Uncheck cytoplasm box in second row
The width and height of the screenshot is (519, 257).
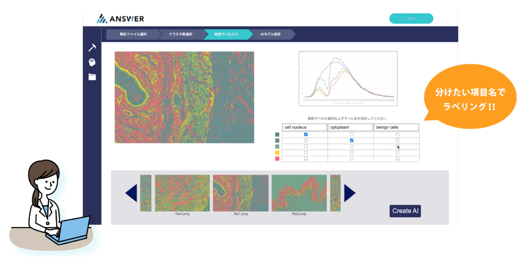tap(351, 140)
